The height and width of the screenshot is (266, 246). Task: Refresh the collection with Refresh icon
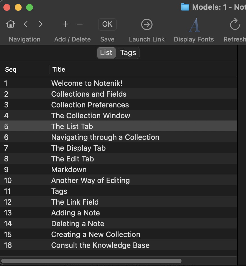pyautogui.click(x=235, y=25)
